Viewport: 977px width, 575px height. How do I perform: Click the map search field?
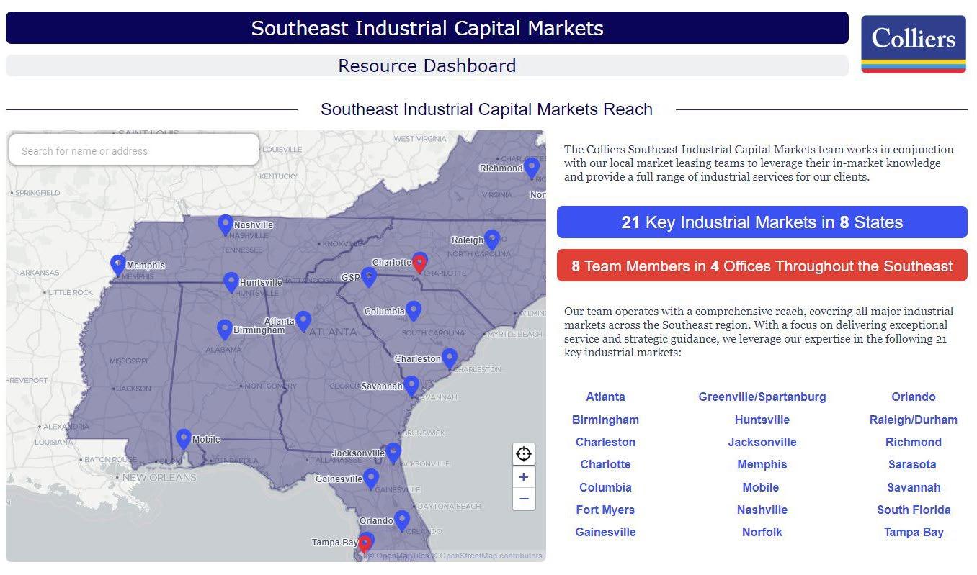[x=134, y=150]
